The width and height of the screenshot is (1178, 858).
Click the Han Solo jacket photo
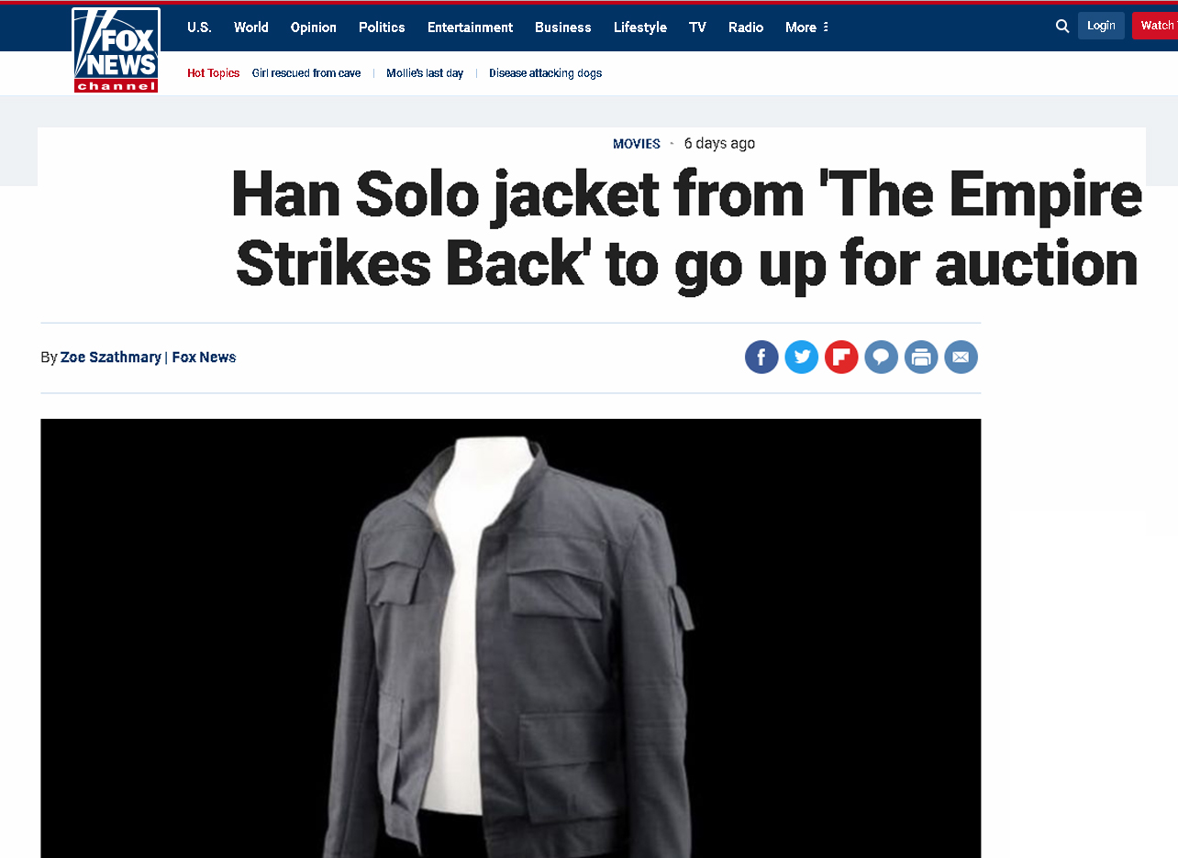[511, 638]
